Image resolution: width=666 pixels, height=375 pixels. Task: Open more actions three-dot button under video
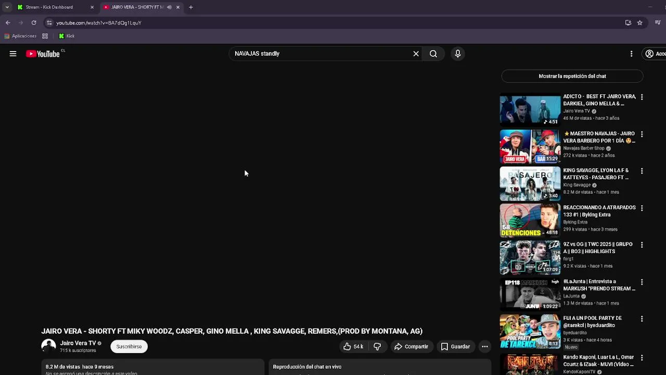[x=484, y=346]
